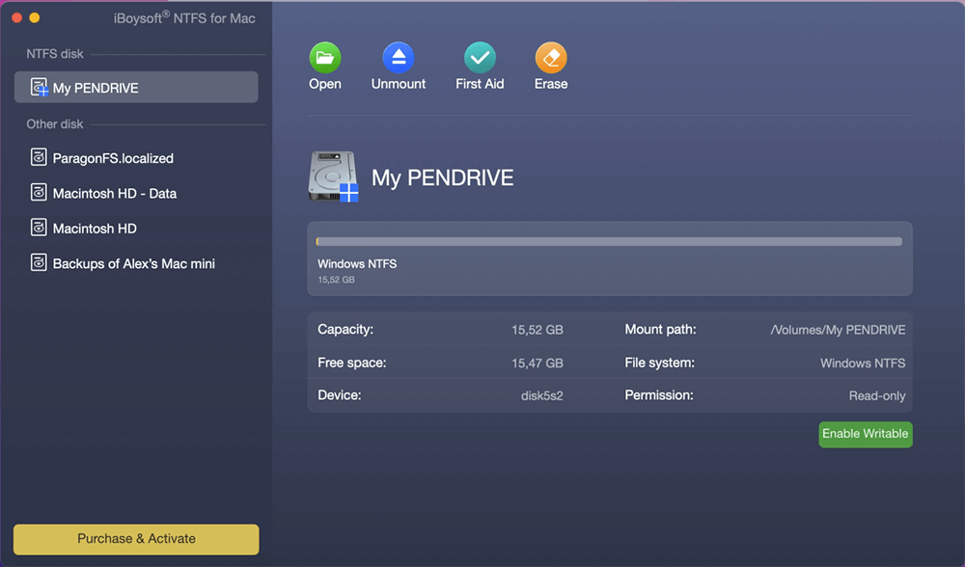Viewport: 965px width, 567px height.
Task: Click the Windows NTFS partition label
Action: 357,264
